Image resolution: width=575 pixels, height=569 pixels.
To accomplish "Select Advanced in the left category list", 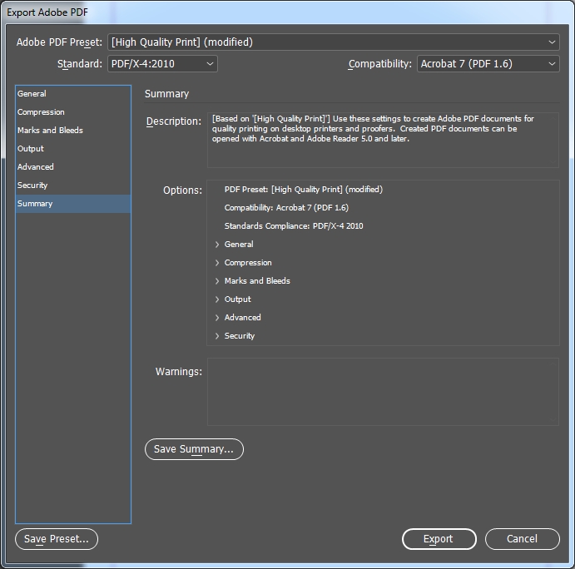I will [73, 167].
